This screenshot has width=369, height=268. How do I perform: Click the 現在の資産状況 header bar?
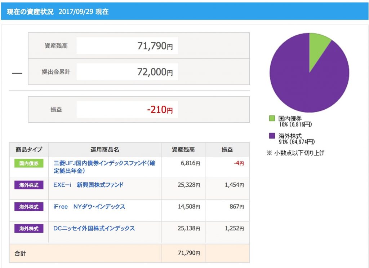coord(184,11)
